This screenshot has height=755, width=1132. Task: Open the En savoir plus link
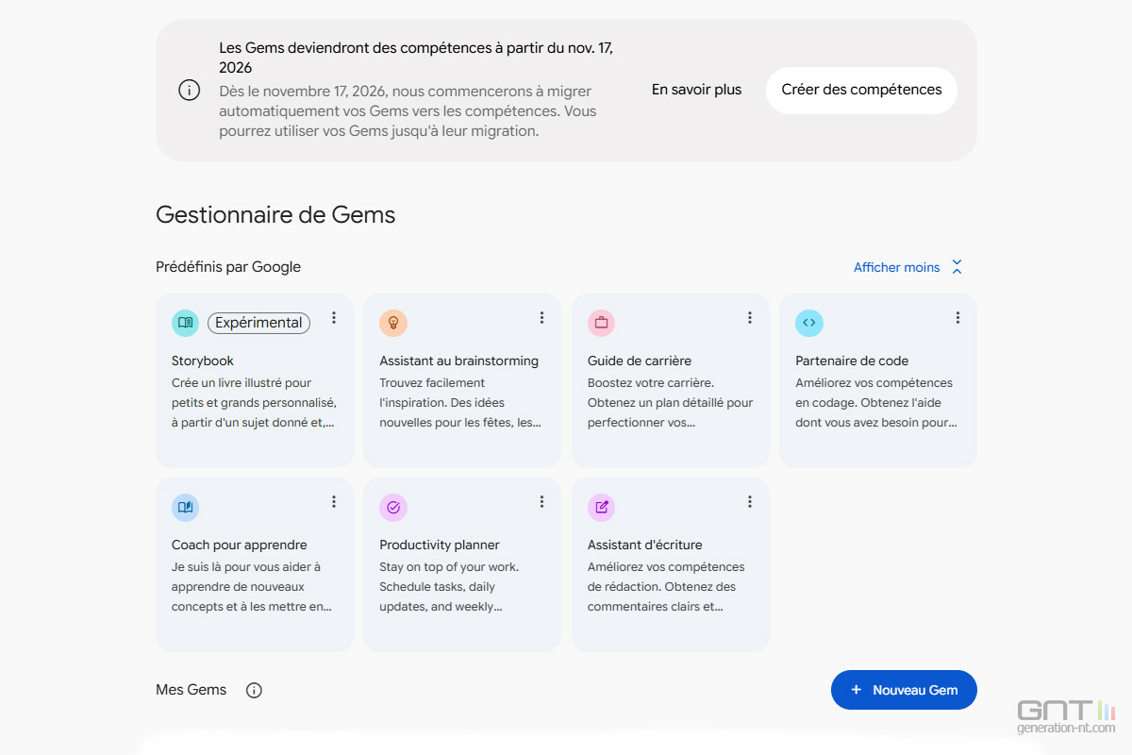pyautogui.click(x=697, y=90)
